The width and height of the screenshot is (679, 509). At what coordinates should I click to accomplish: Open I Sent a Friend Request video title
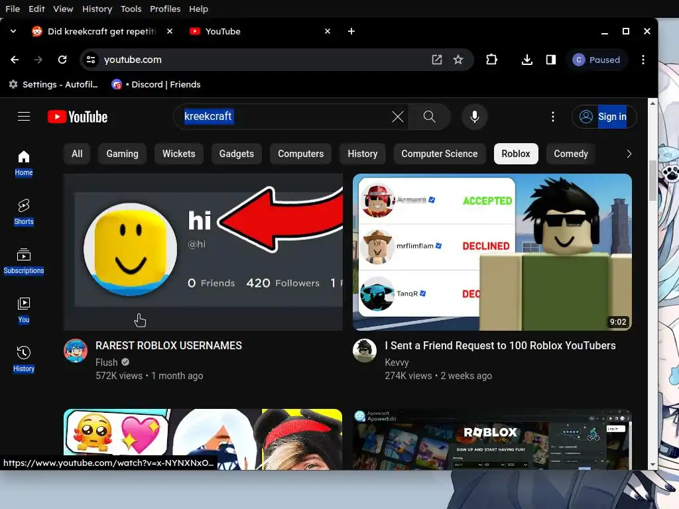500,345
